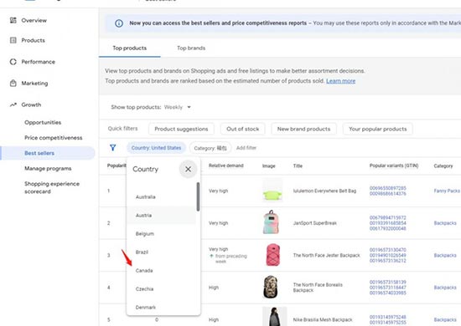The height and width of the screenshot is (326, 461).
Task: Click the Marketing bag icon
Action: coord(13,84)
